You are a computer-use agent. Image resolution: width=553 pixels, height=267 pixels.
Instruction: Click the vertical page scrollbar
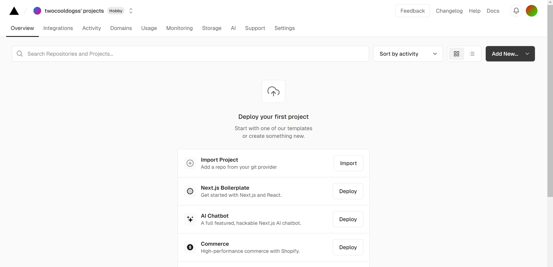(550, 101)
